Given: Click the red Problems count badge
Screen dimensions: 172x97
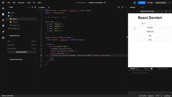Looking at the screenshot, I should (x=152, y=69).
